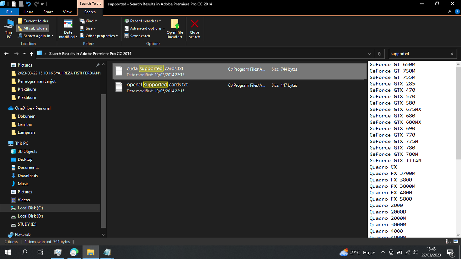Switch to the Home ribbon tab

pyautogui.click(x=29, y=12)
